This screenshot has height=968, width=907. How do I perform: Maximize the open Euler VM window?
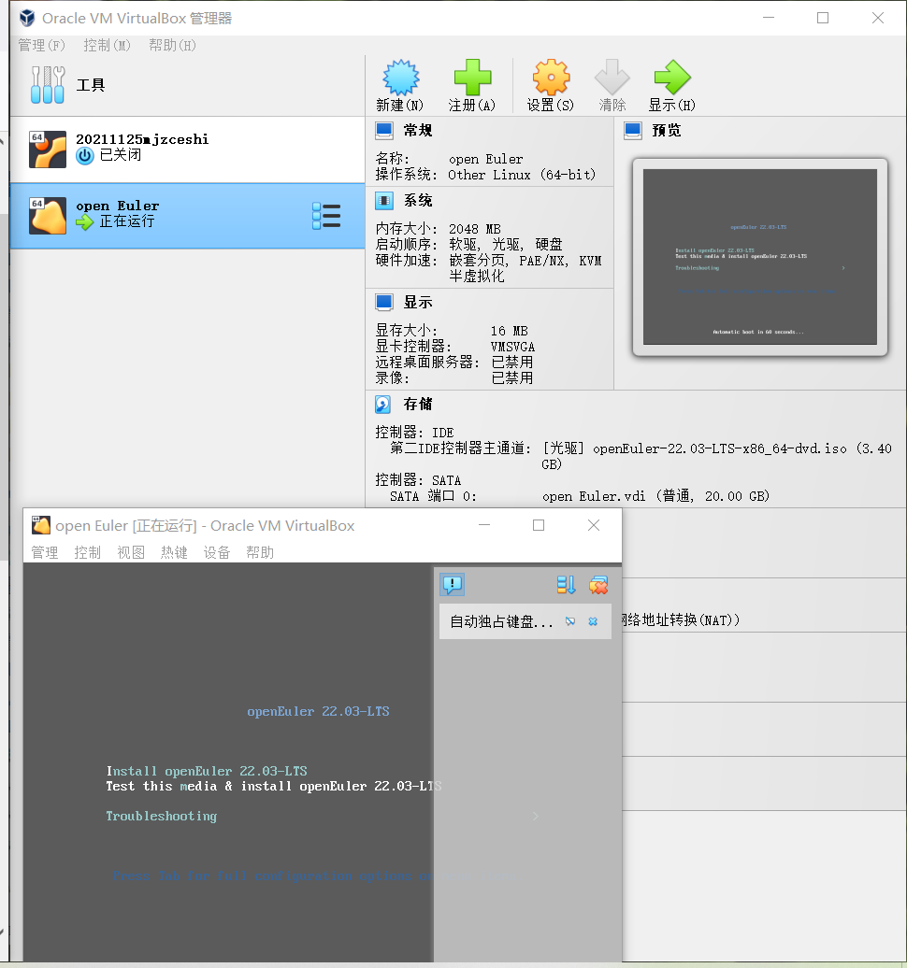tap(539, 525)
